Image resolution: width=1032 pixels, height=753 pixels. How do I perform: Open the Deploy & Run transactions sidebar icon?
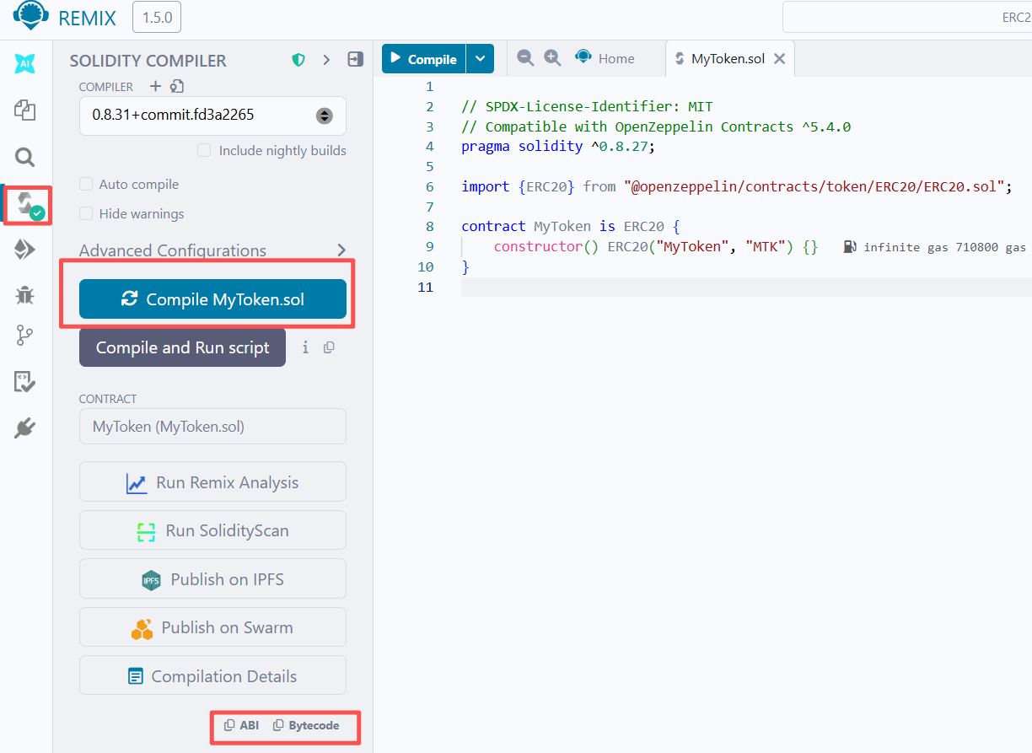[x=25, y=249]
